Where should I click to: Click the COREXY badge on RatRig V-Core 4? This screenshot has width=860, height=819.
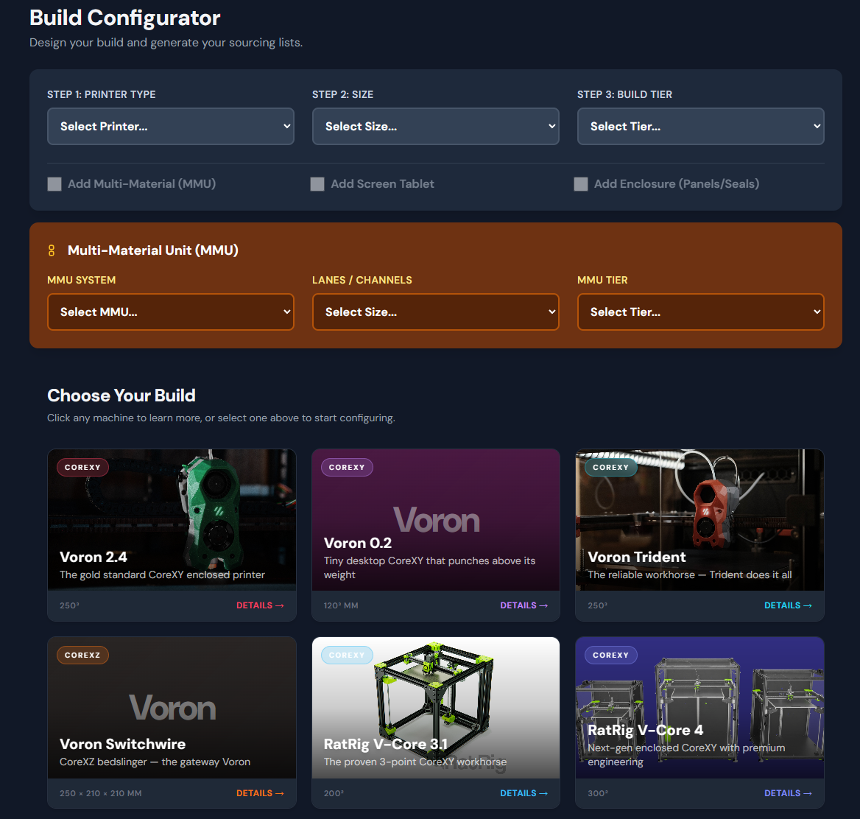coord(610,655)
